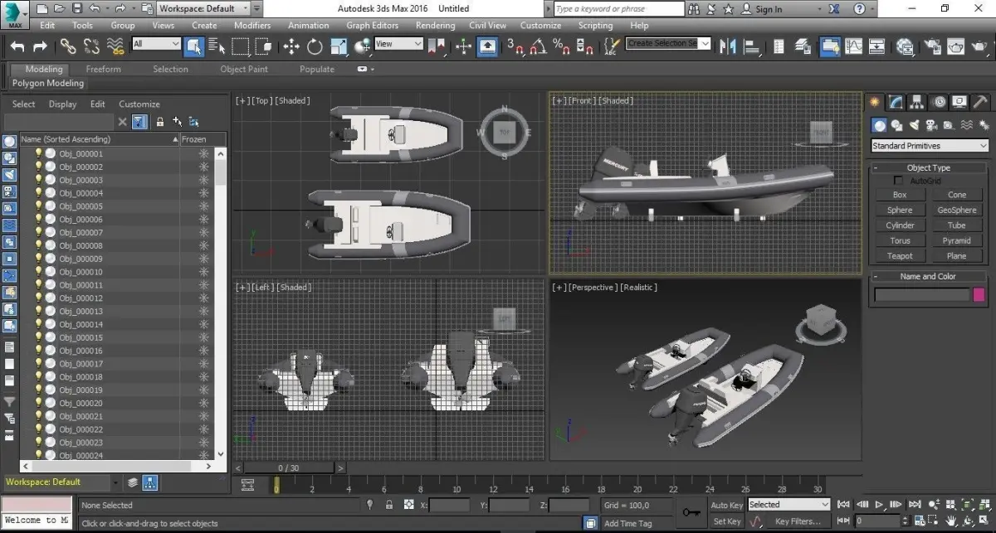This screenshot has height=533, width=996.
Task: Create a Teapot primitive button
Action: pyautogui.click(x=900, y=256)
